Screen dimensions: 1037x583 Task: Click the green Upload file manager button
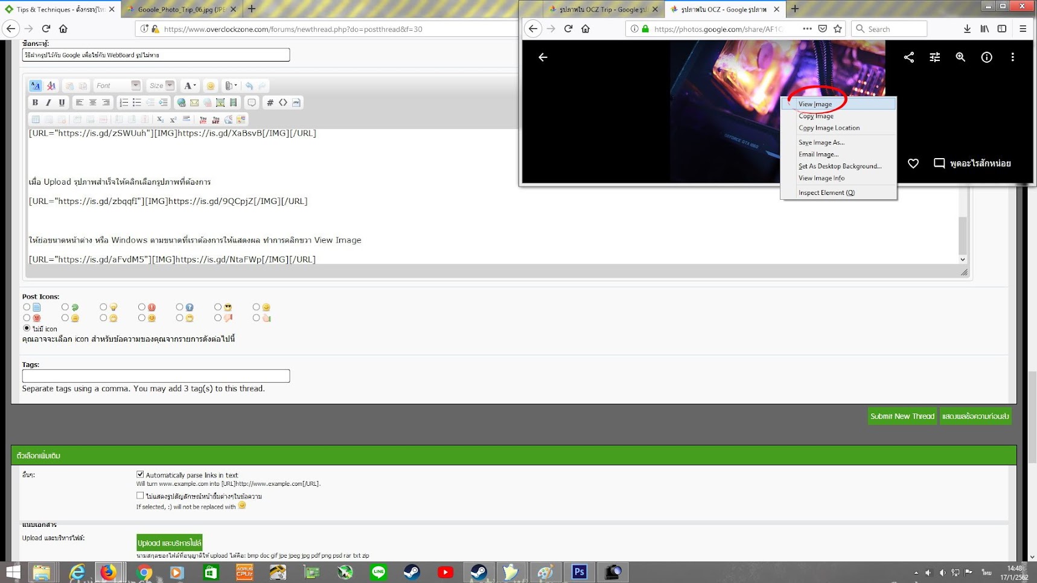[169, 543]
